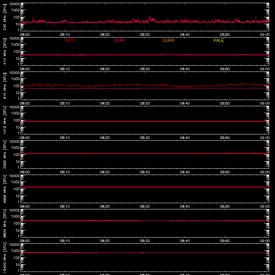Click 08:40 tick label under 410 MHz plot
275x275 pixels.
tap(185, 69)
